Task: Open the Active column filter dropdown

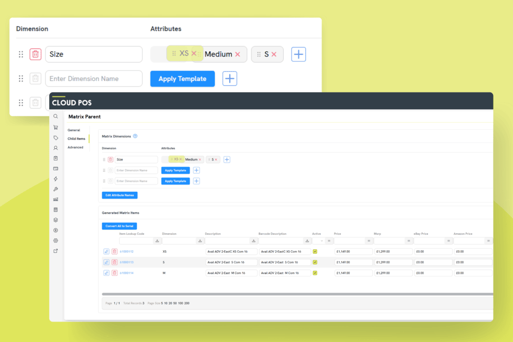Action: pos(322,240)
